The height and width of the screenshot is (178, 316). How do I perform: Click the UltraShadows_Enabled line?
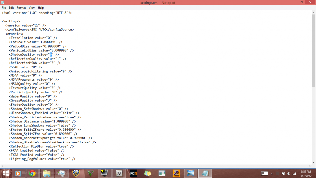(x=44, y=113)
